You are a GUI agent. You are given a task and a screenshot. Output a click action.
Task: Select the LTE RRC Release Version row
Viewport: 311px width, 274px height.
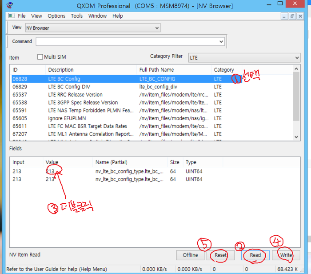tap(126, 95)
